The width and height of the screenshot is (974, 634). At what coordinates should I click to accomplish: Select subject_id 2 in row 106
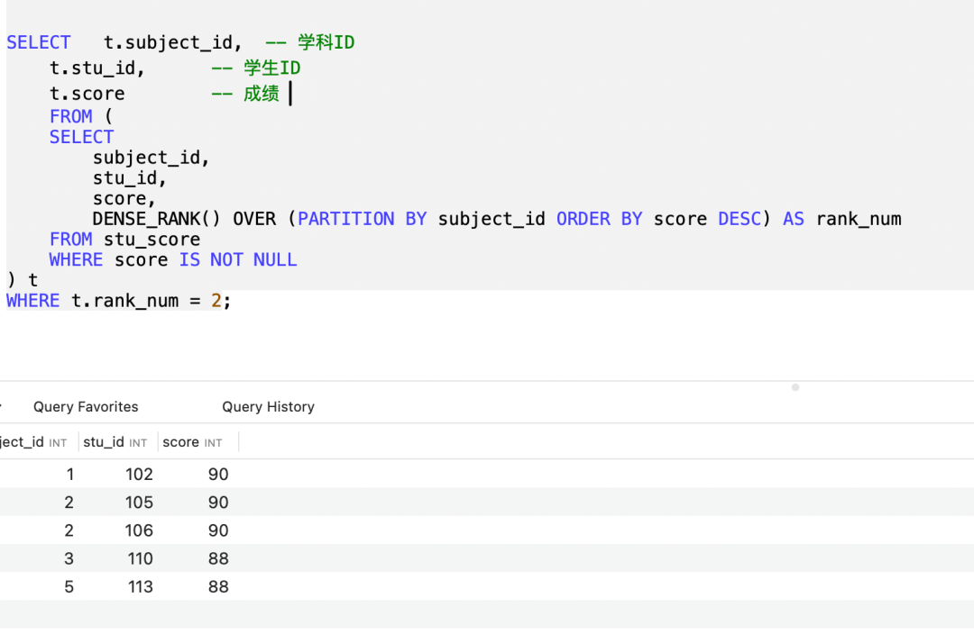[x=69, y=530]
